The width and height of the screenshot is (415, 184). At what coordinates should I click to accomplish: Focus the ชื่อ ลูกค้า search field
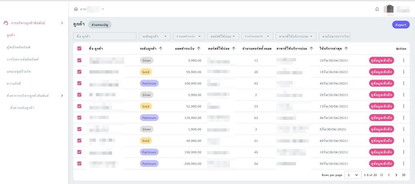click(x=105, y=36)
